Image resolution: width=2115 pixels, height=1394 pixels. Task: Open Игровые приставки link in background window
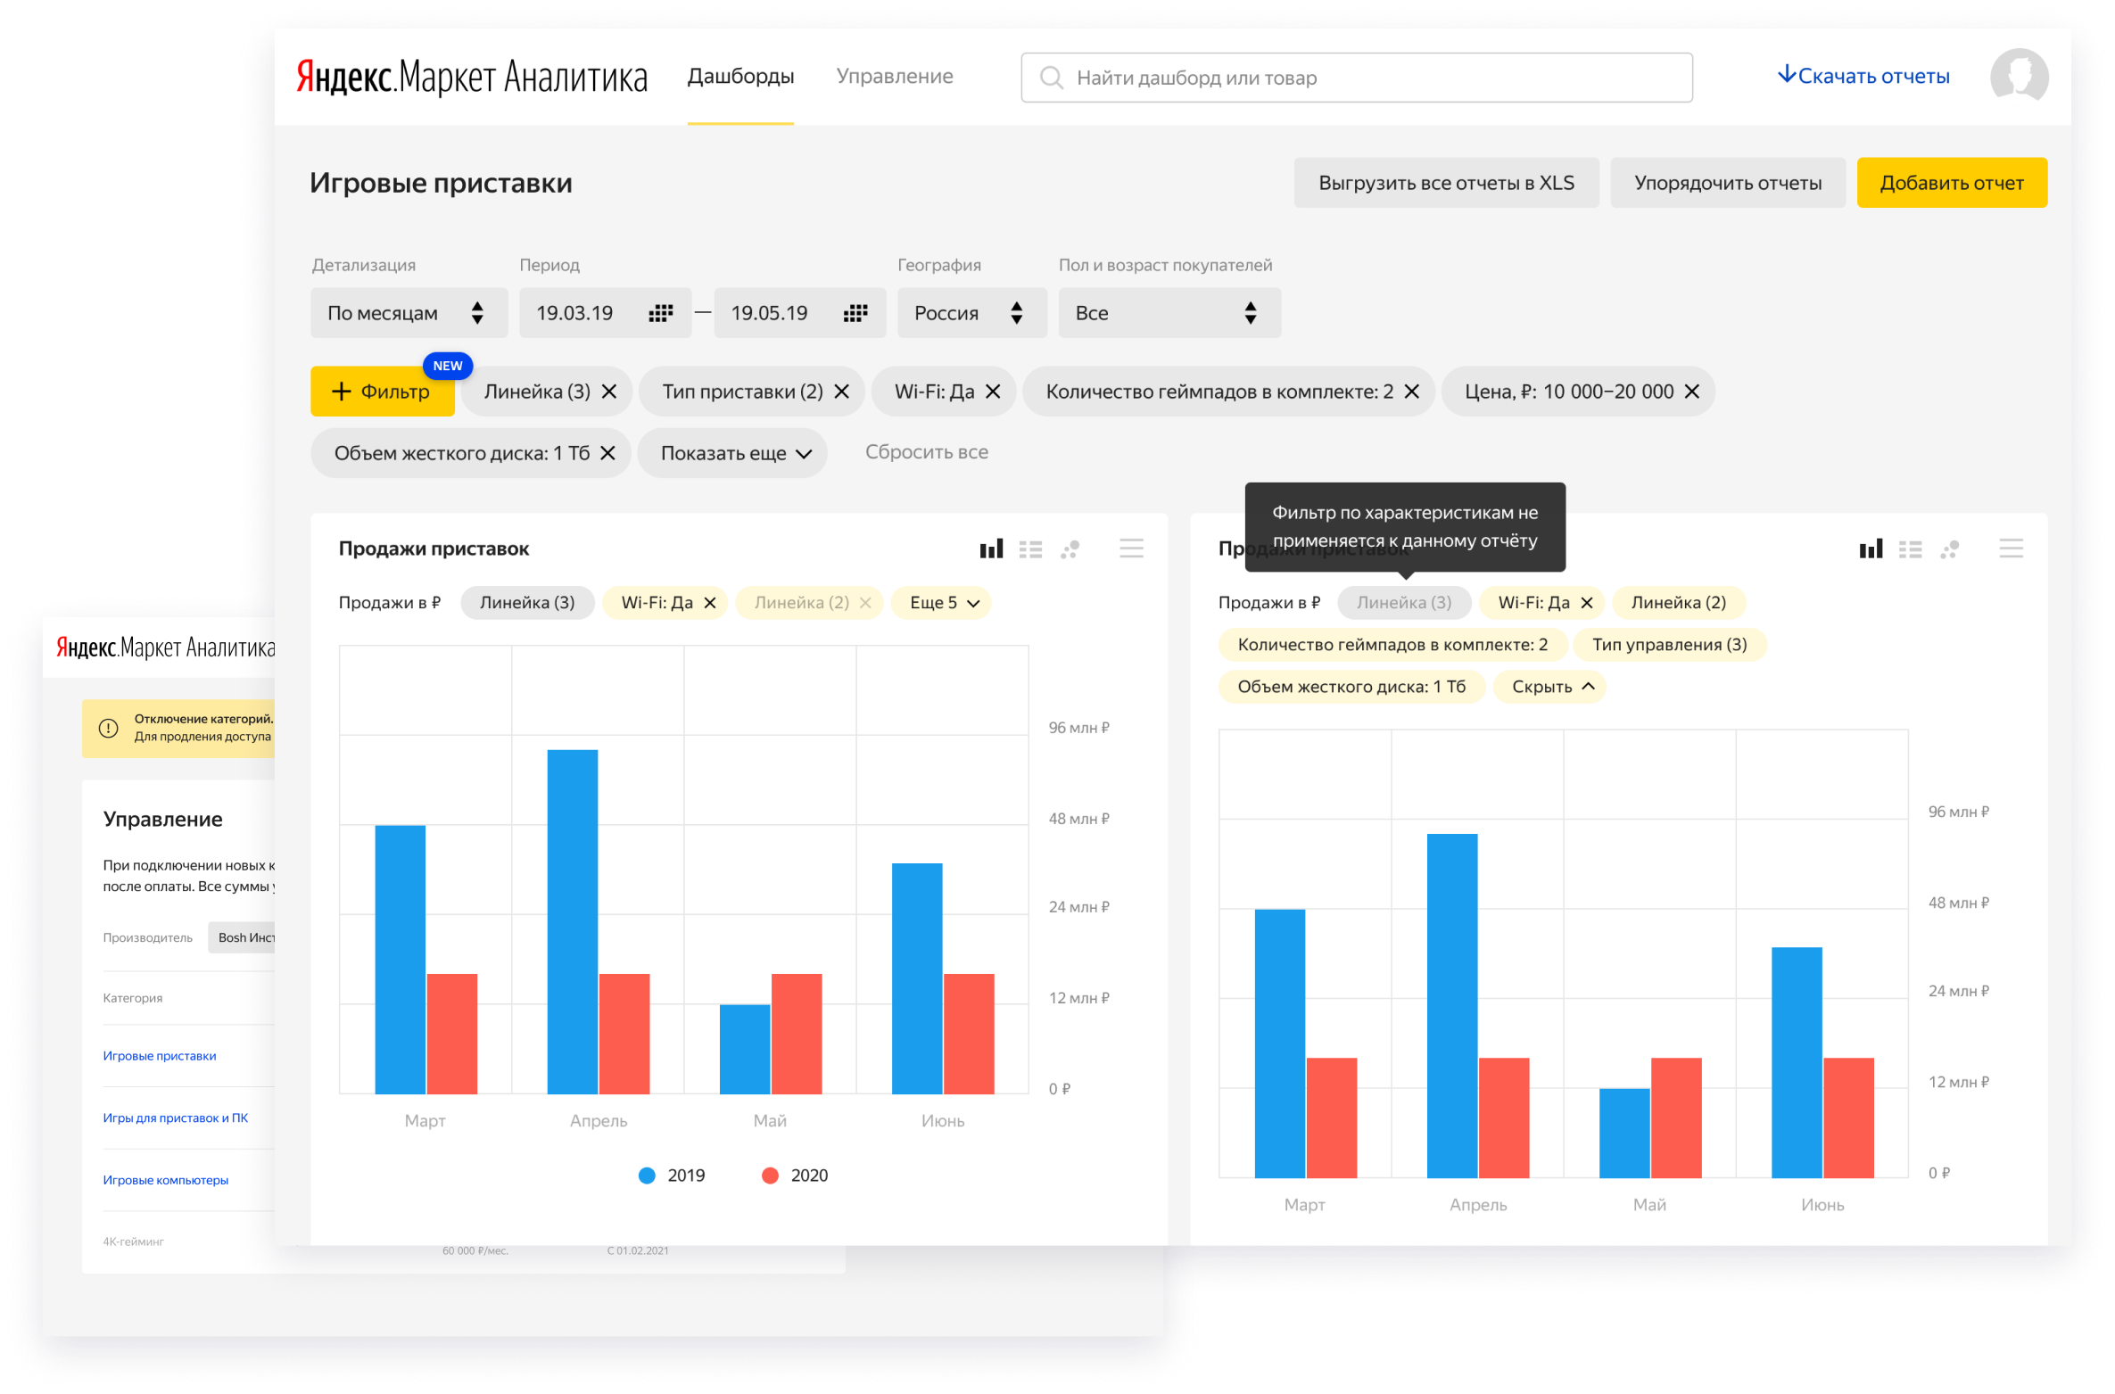(160, 1056)
